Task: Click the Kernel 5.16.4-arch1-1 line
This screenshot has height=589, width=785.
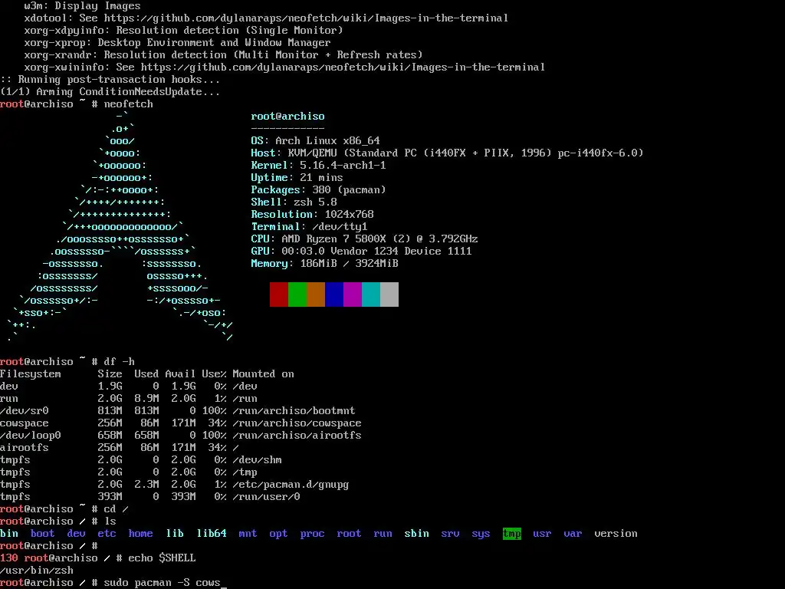Action: [x=318, y=166]
